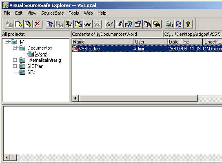Collapse the root $/ tree node

[x=7, y=41]
